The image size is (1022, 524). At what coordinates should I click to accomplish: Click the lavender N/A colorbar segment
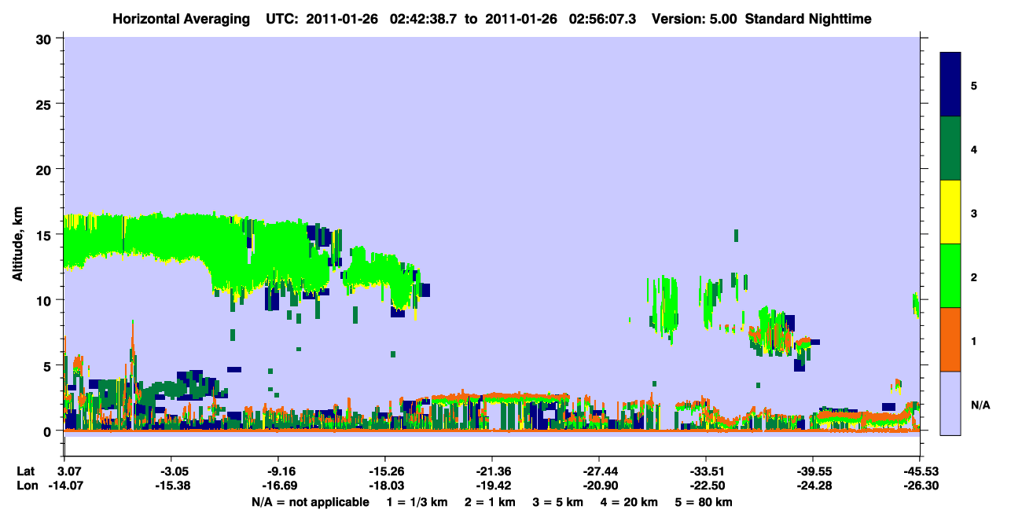950,403
